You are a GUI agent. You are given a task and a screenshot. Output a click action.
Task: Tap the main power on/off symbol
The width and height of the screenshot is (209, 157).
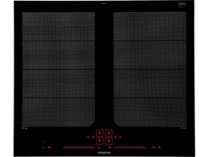pyautogui.click(x=44, y=148)
